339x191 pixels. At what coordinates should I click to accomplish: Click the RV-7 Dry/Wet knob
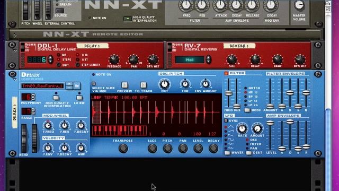click(300, 59)
